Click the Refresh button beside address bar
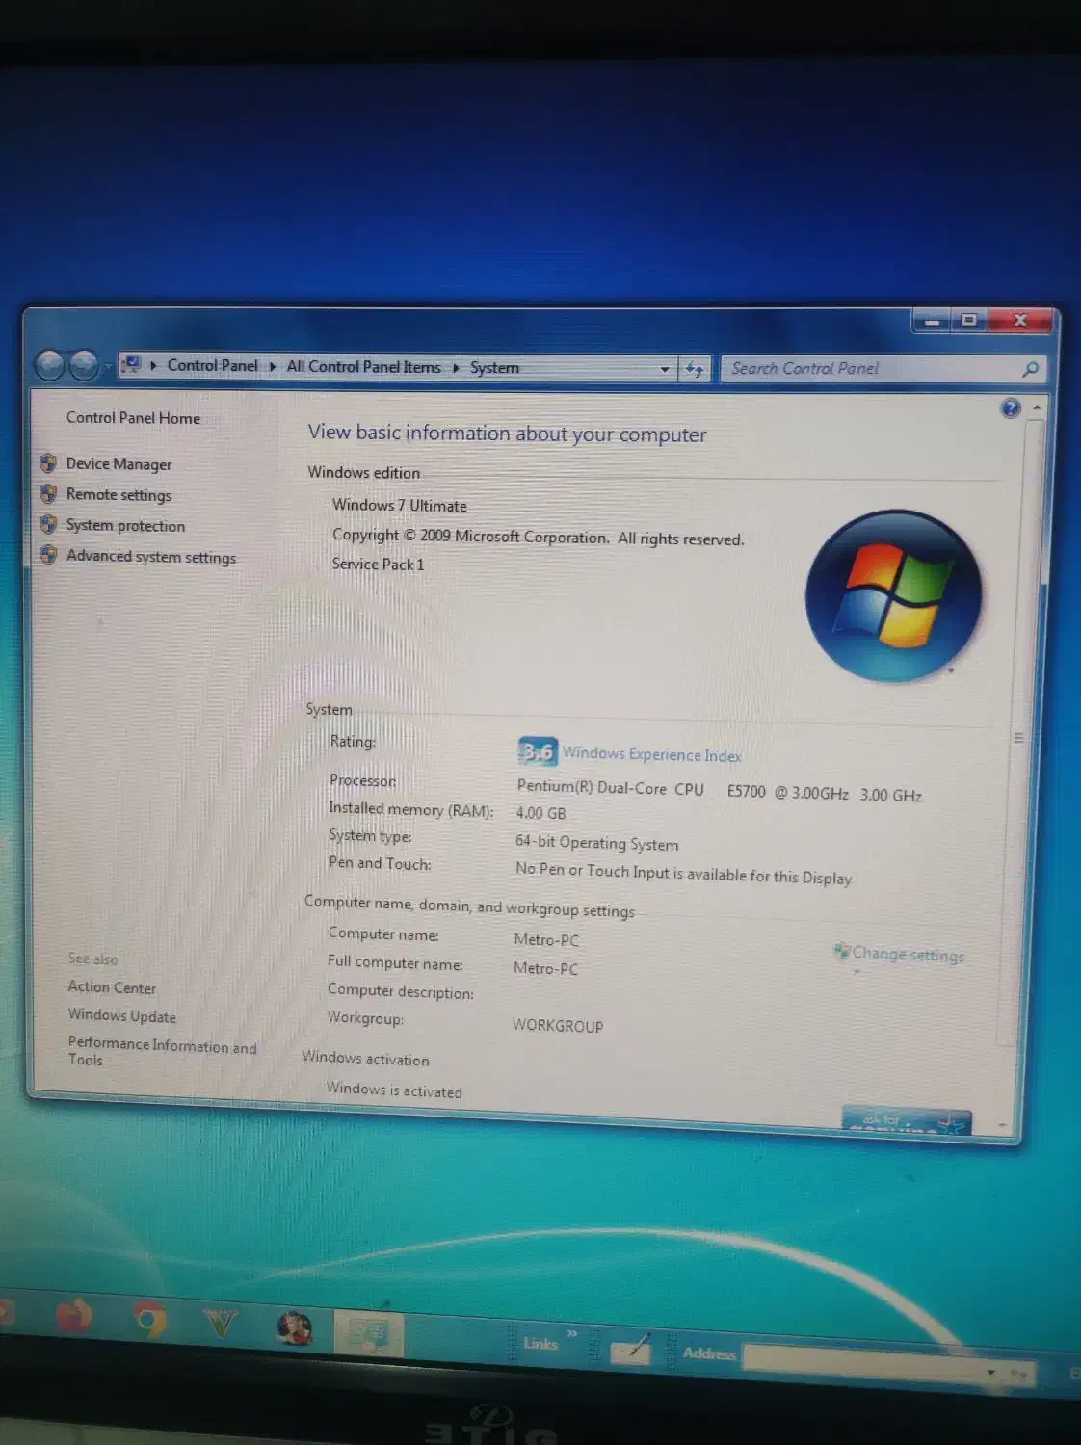The width and height of the screenshot is (1081, 1445). click(694, 369)
